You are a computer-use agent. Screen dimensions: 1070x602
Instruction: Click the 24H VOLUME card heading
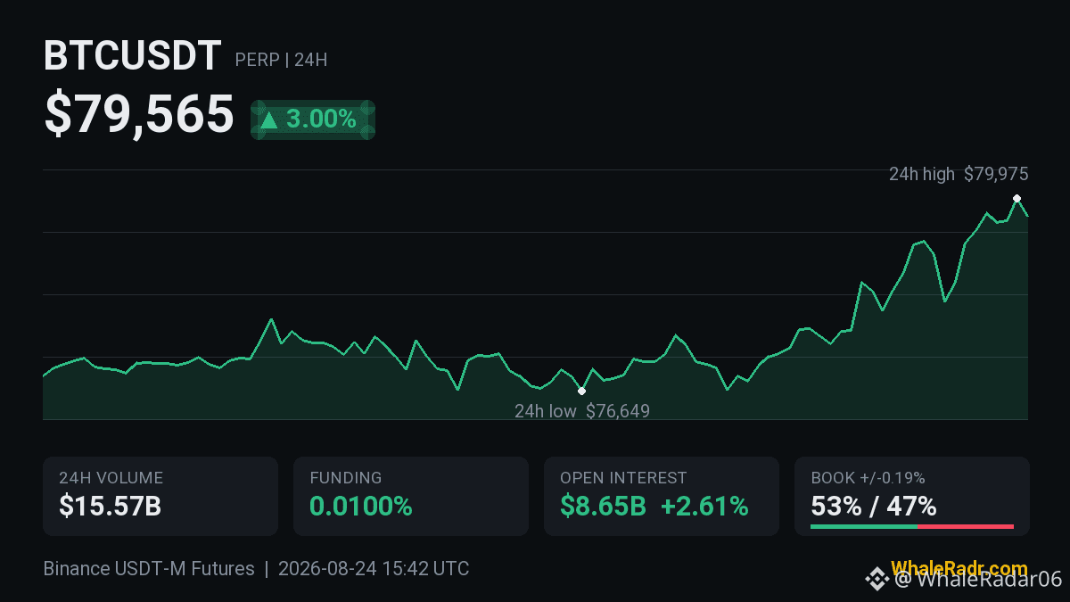pos(111,478)
